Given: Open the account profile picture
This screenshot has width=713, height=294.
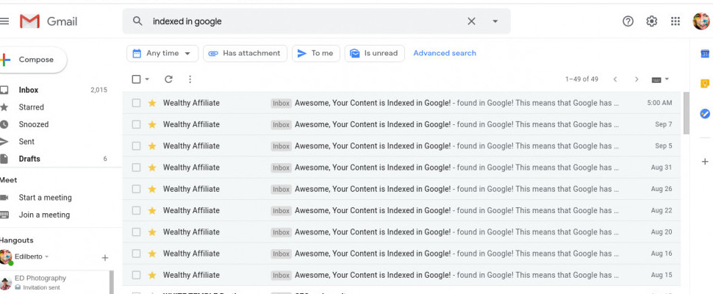Looking at the screenshot, I should pos(701,21).
